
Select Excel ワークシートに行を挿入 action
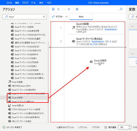click(26, 58)
